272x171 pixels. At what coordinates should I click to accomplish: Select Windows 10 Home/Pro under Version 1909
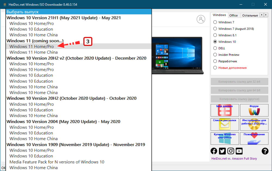tap(79, 150)
